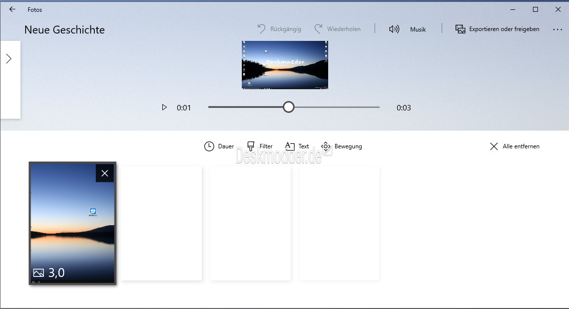Click the 0:01 current time readout
The height and width of the screenshot is (309, 569).
(184, 107)
